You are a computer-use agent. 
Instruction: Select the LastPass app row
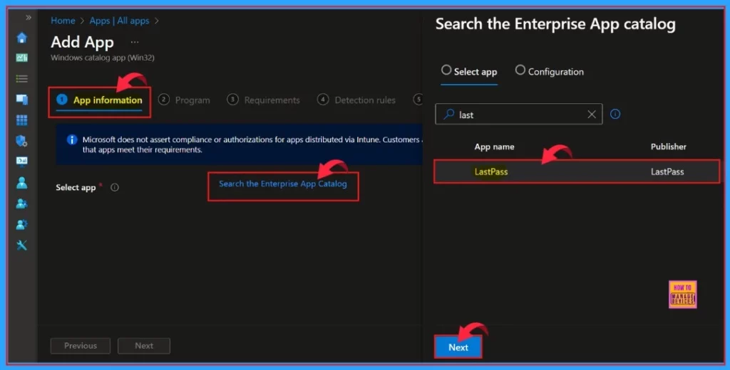pos(577,171)
